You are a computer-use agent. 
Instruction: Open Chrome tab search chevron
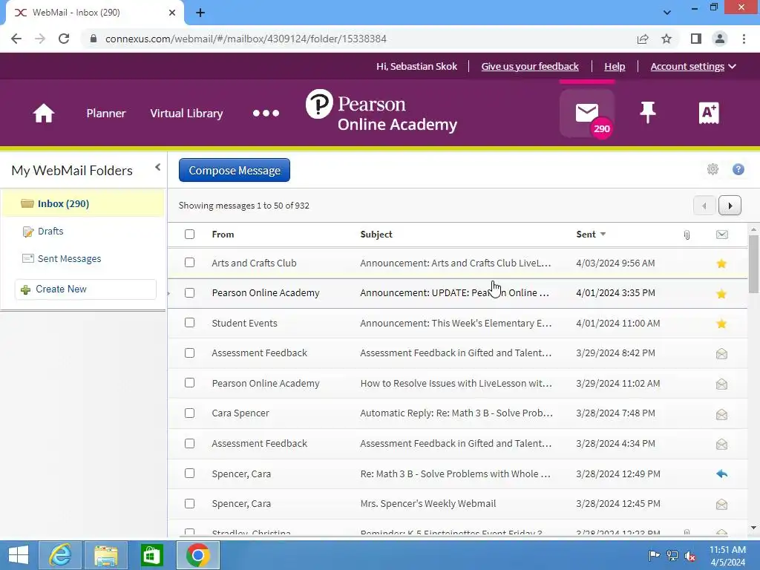[667, 13]
